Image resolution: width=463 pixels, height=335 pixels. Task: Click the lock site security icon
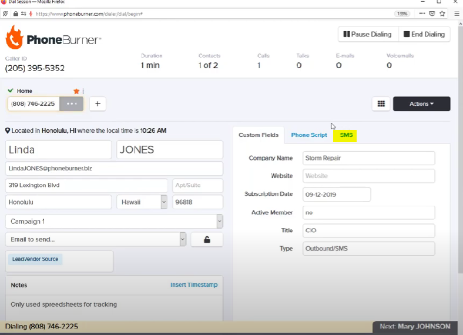click(16, 14)
